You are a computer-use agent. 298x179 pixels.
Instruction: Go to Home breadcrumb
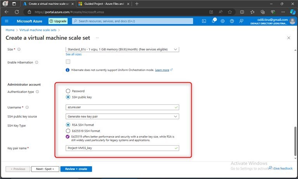point(10,30)
